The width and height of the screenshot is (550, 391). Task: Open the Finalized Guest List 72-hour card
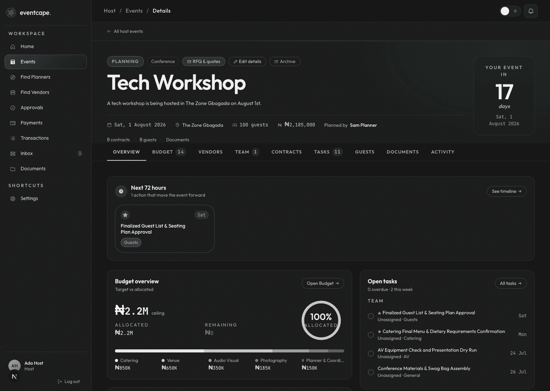(165, 229)
